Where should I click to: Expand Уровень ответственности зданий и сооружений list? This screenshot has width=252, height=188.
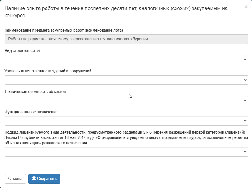point(126,80)
